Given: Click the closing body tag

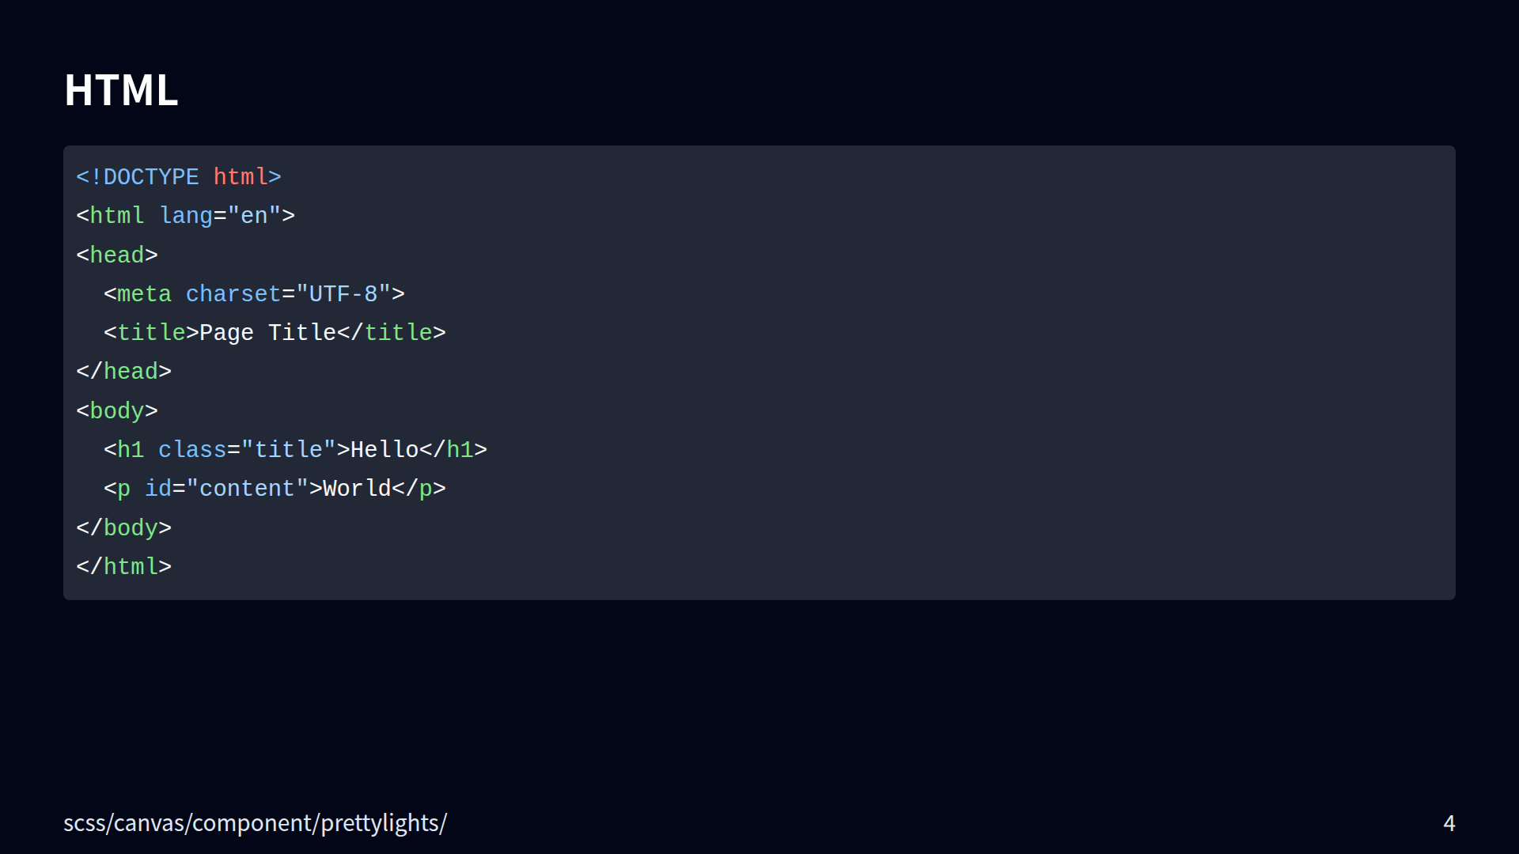Looking at the screenshot, I should point(124,528).
